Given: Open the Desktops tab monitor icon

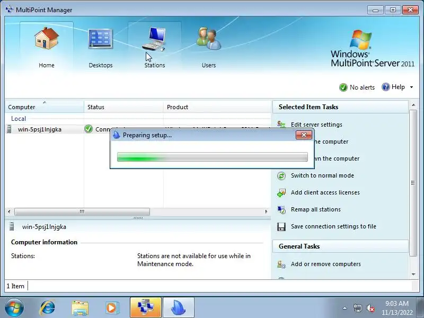Looking at the screenshot, I should click(x=100, y=38).
